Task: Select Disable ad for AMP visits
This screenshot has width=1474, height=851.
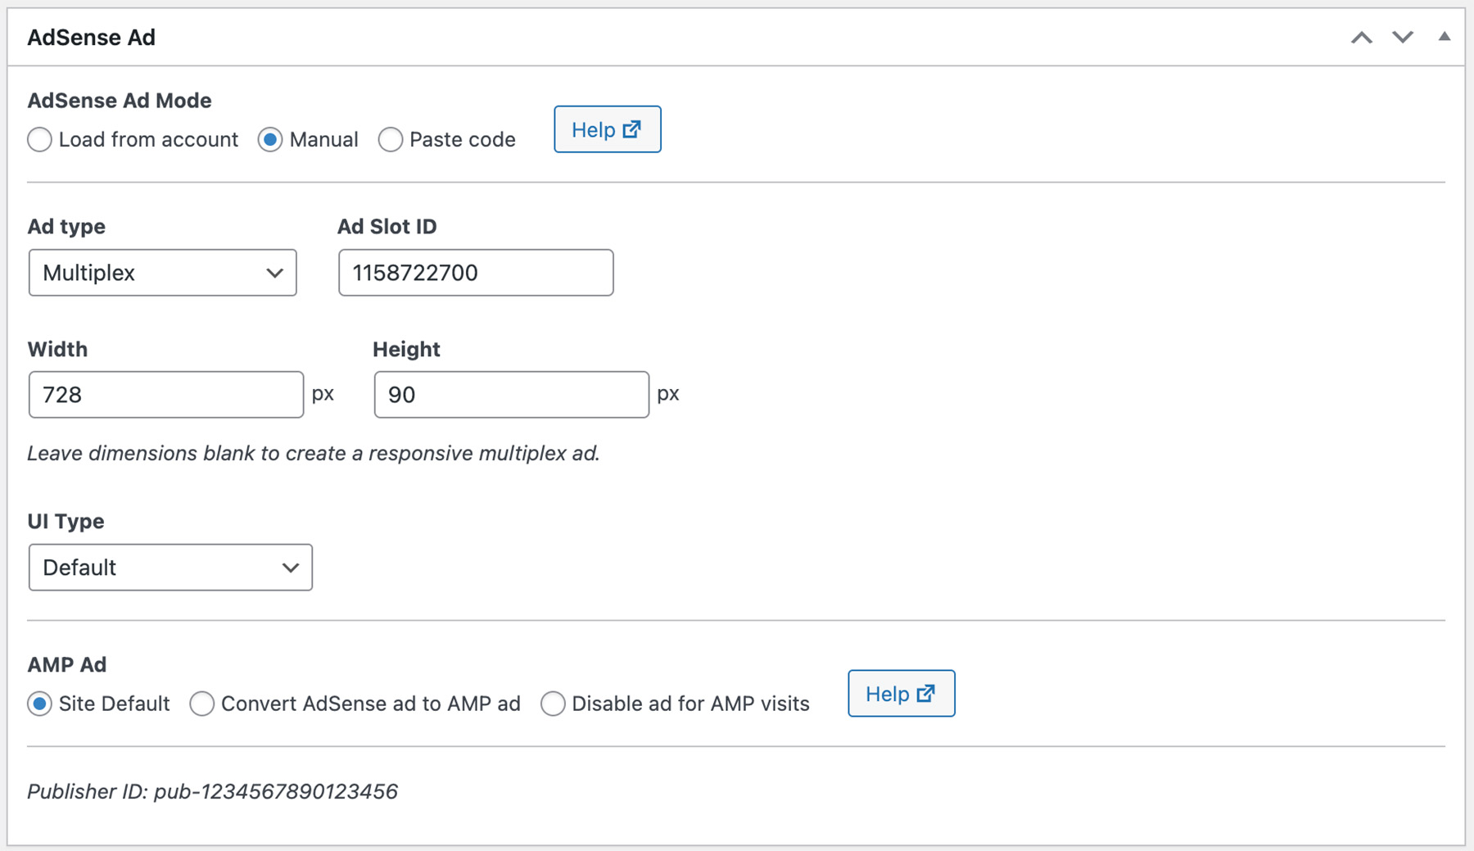Action: click(553, 704)
